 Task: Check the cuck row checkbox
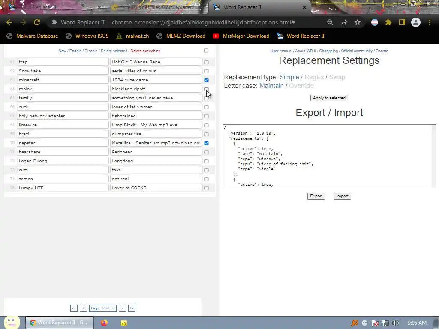[x=207, y=107]
